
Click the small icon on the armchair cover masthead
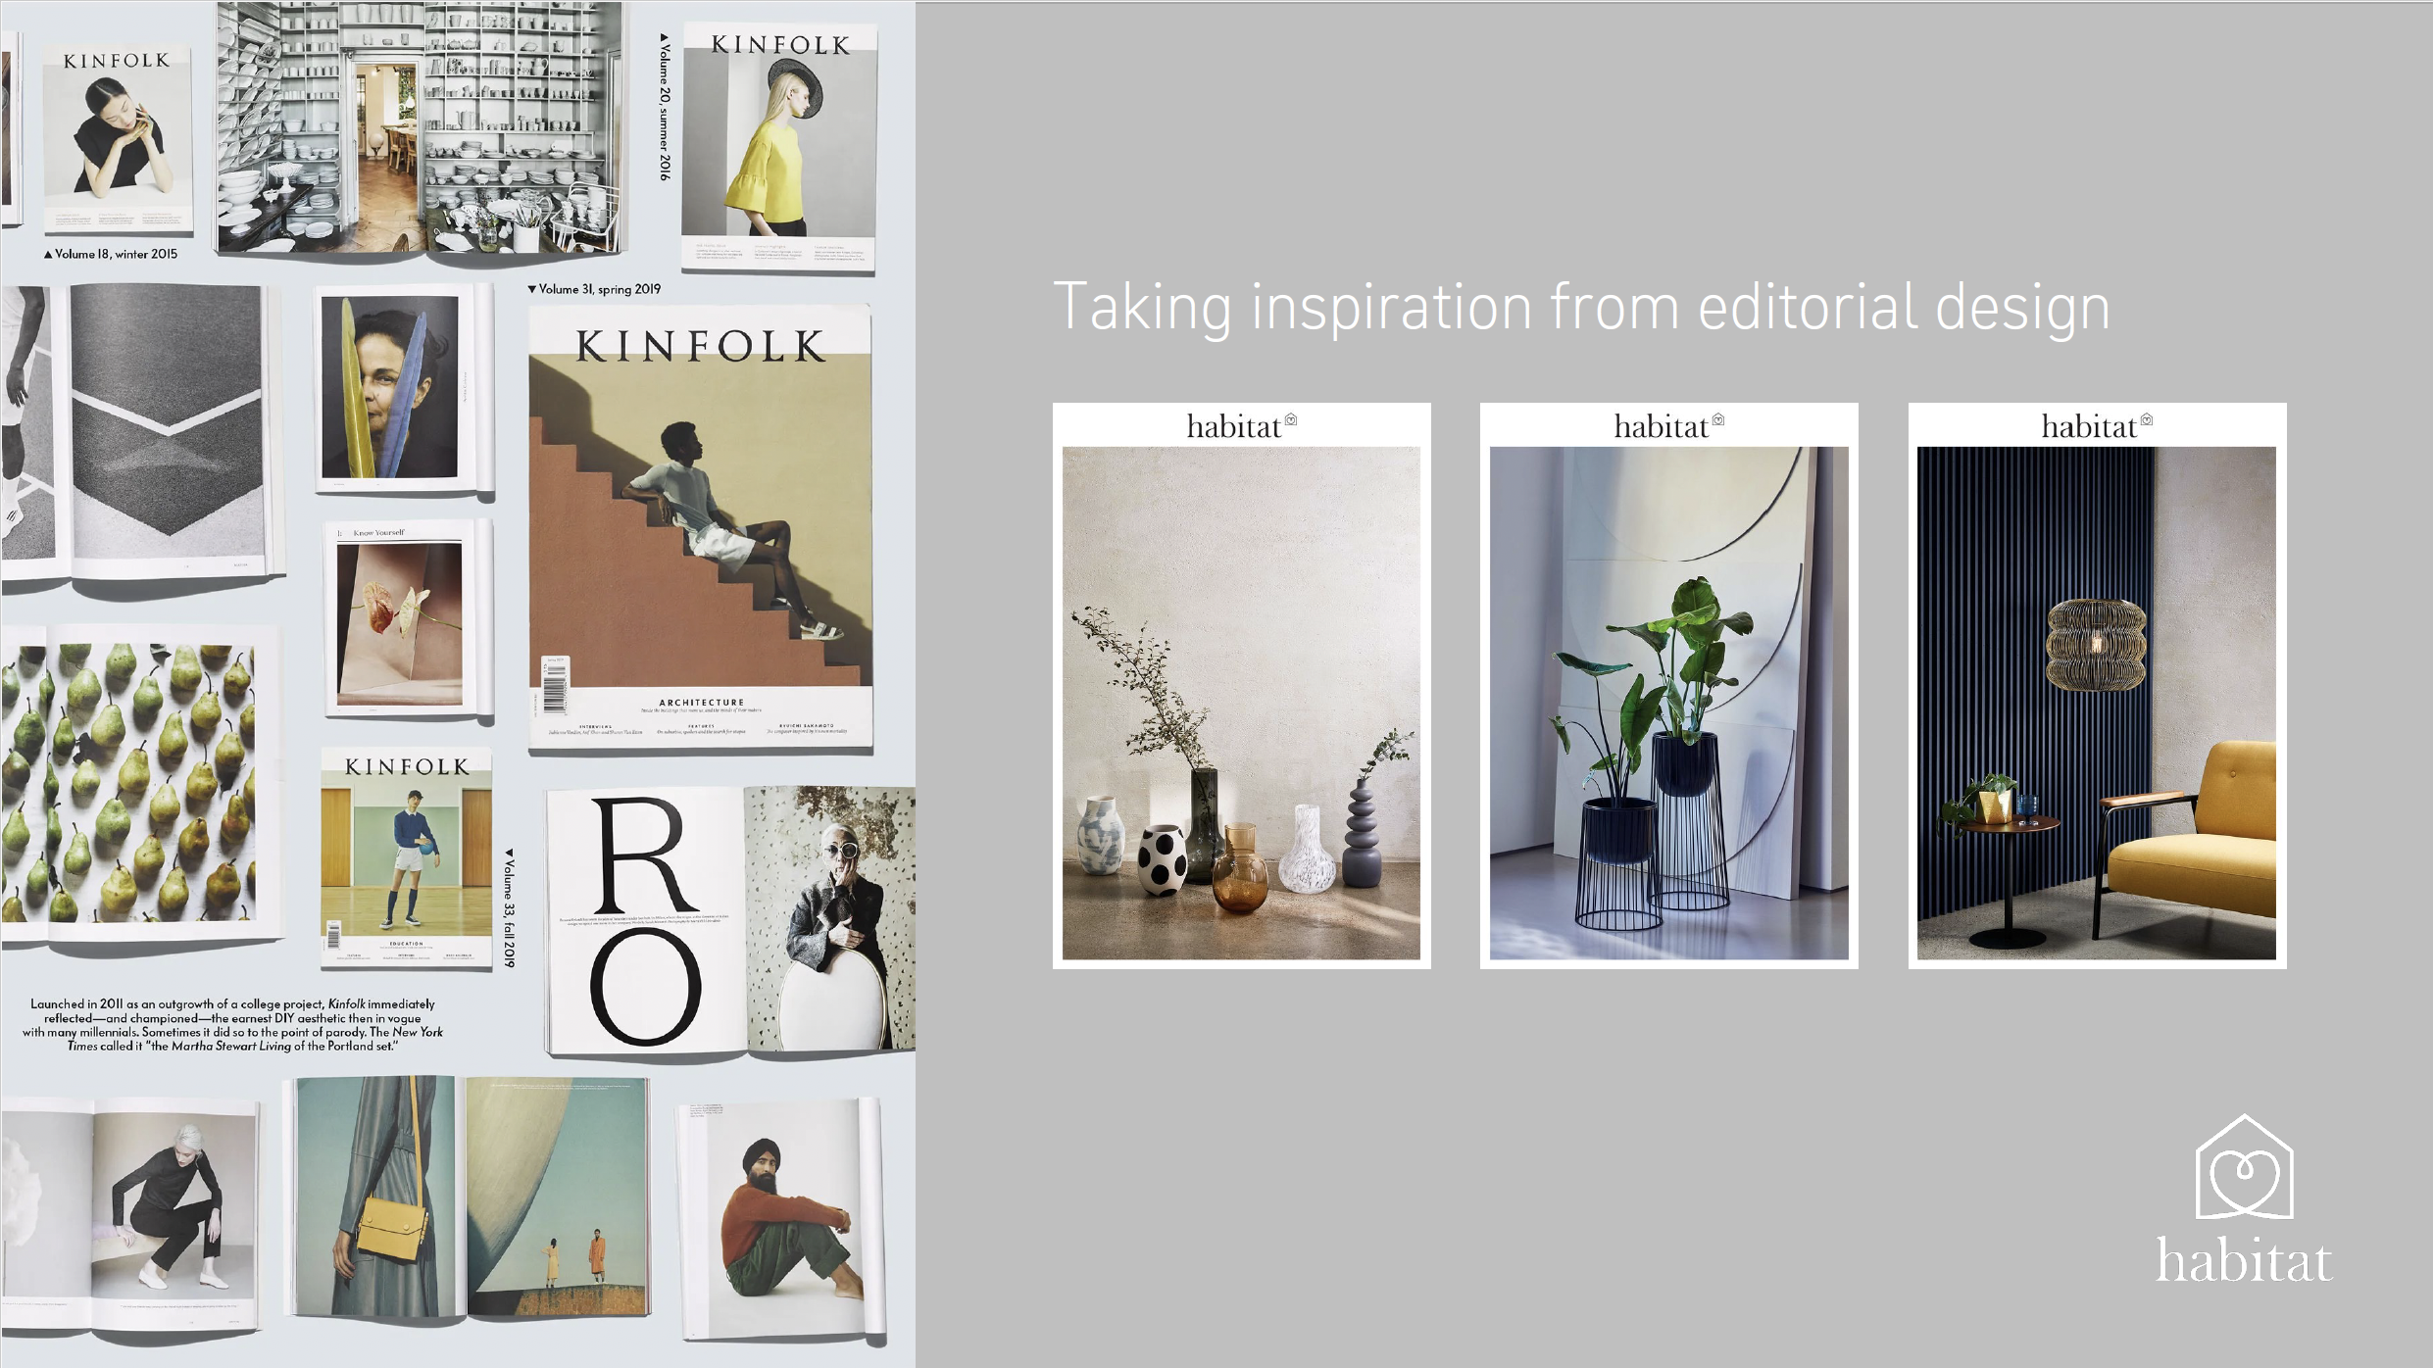tap(2146, 420)
